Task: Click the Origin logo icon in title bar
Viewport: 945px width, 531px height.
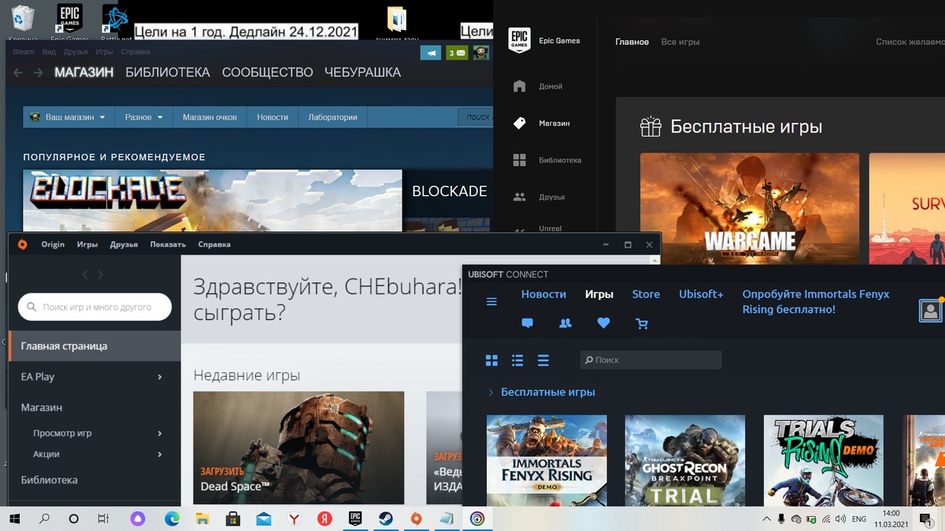Action: [x=22, y=245]
